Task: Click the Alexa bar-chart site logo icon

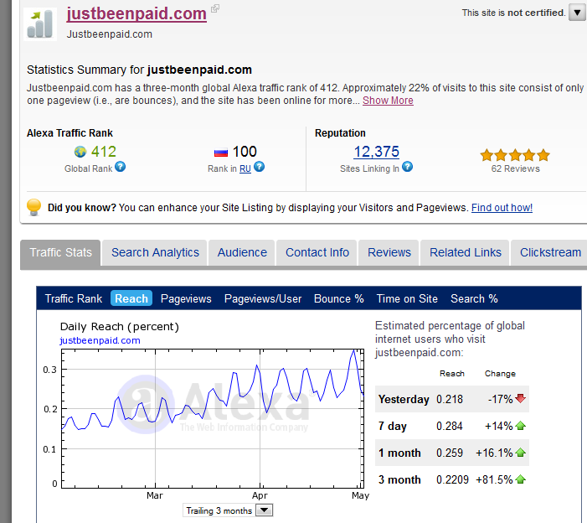Action: coord(41,23)
